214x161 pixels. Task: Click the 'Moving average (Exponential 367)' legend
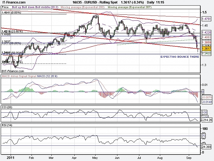129,7
